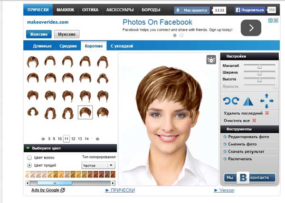Switch to the Длинные hairstyles tab
Screen dimensions: 285x203
42,46
